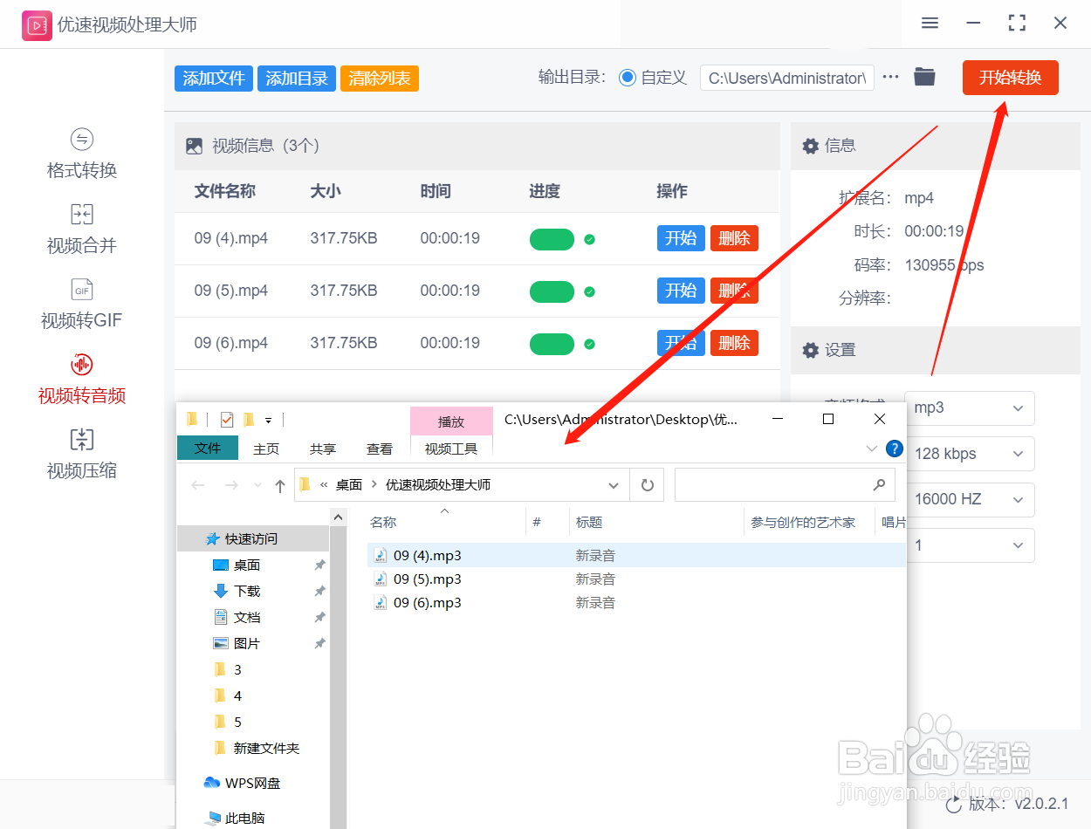Click the Explorer navigation pane scroll up arrow
The width and height of the screenshot is (1091, 829).
click(339, 517)
